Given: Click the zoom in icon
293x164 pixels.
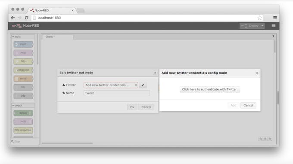Looking at the screenshot, I should coord(270,139).
